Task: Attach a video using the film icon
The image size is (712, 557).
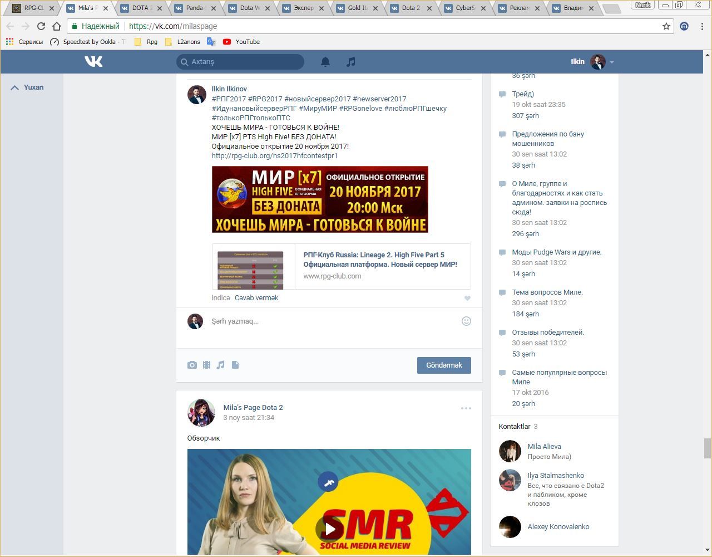Action: tap(206, 365)
